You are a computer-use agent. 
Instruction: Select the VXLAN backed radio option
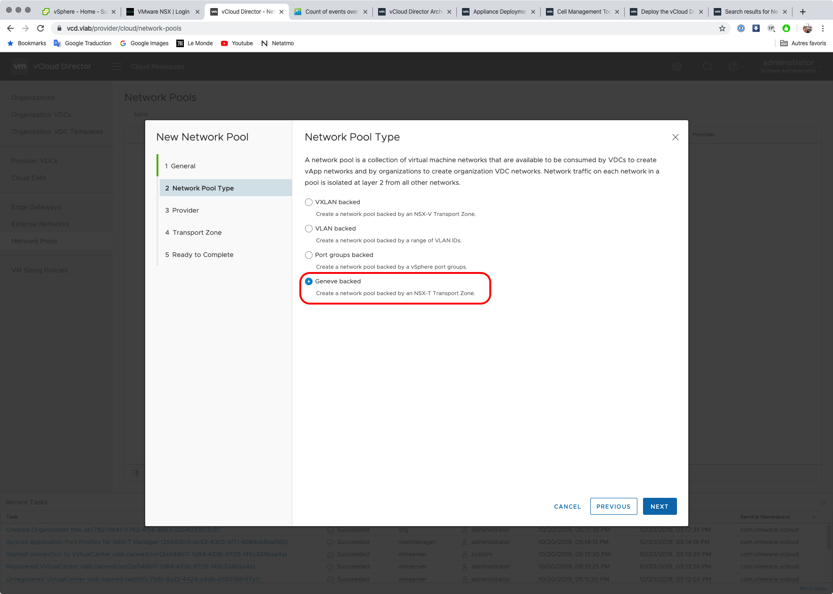coord(309,202)
